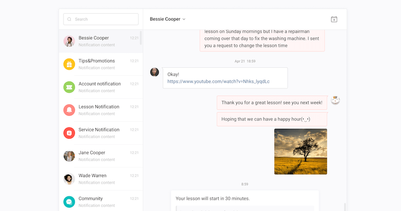Click the teal Community chat bubble icon
Viewport: 401px width, 211px height.
pyautogui.click(x=69, y=202)
